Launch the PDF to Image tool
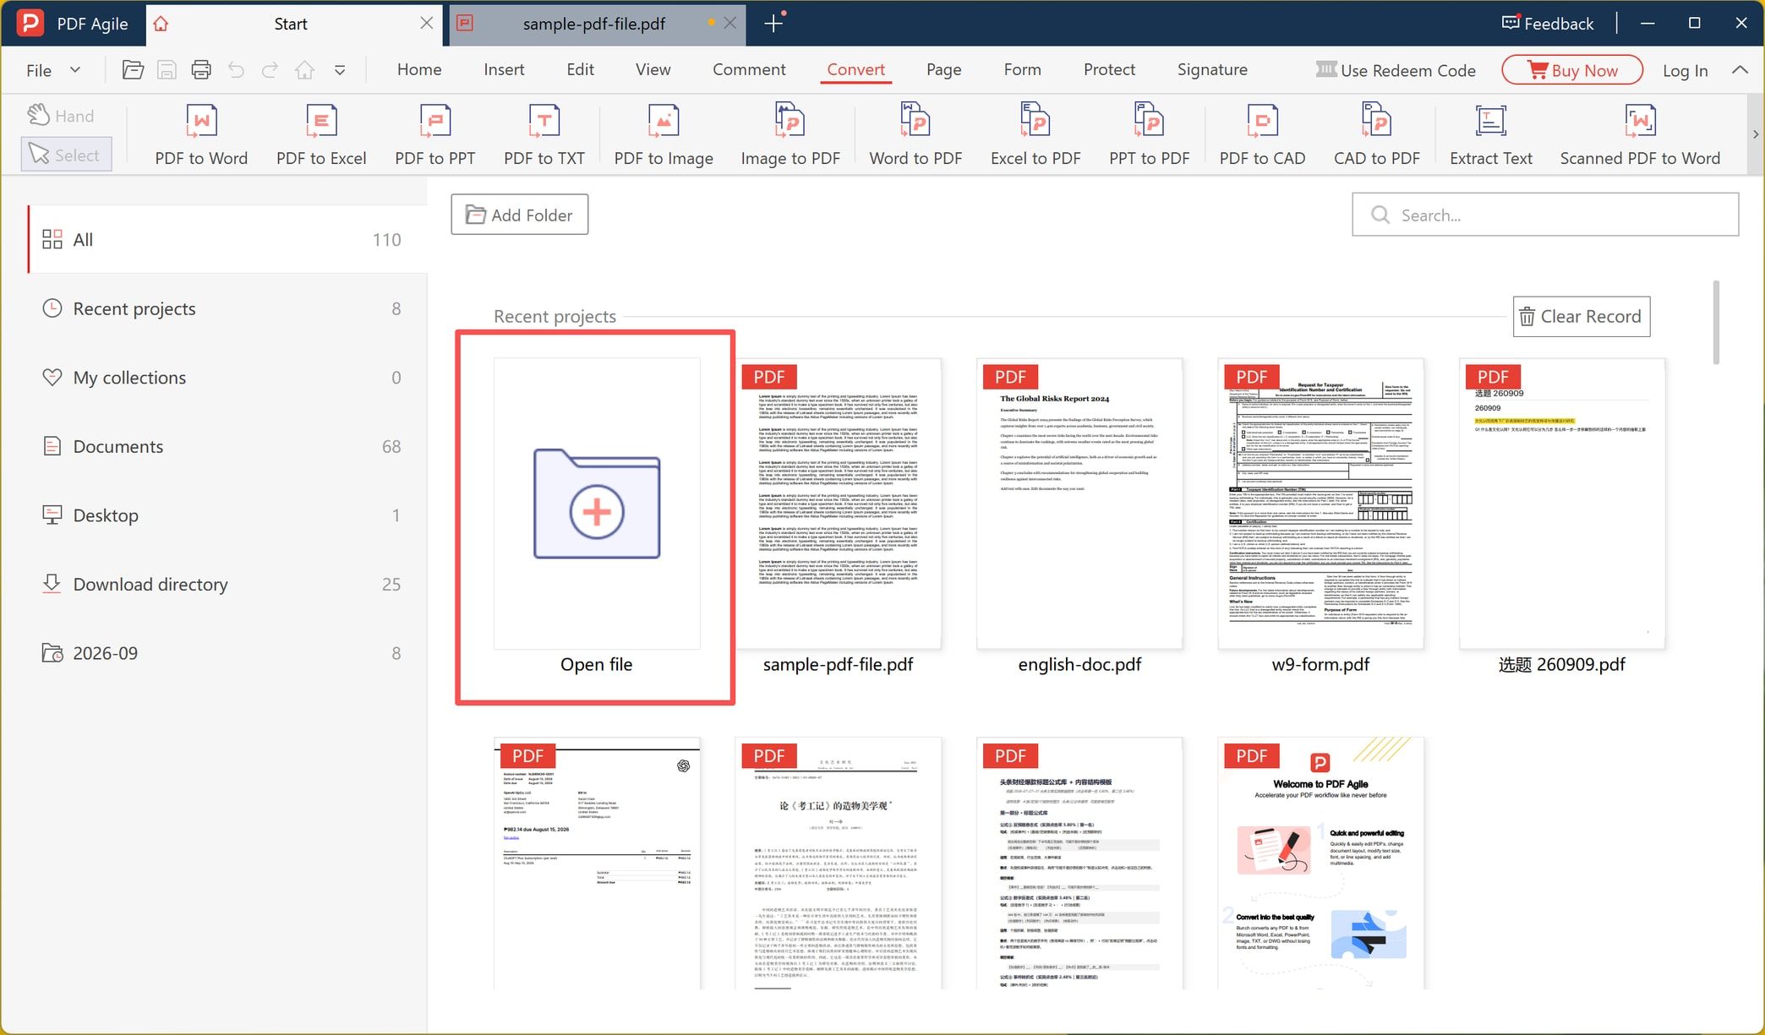This screenshot has width=1765, height=1035. pyautogui.click(x=664, y=135)
